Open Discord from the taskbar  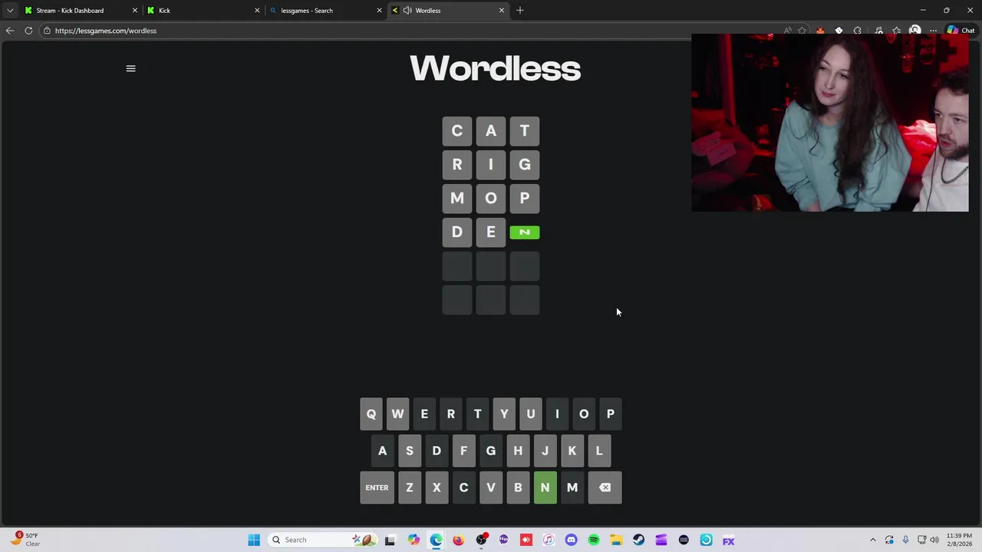pyautogui.click(x=571, y=540)
